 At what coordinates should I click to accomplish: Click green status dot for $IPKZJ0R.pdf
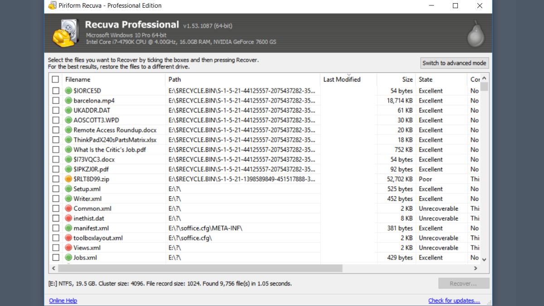[x=69, y=169]
